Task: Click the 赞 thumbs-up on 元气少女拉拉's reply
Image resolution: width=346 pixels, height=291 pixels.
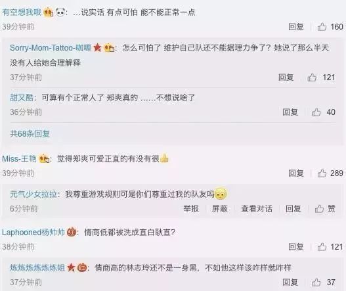Action: 325,208
